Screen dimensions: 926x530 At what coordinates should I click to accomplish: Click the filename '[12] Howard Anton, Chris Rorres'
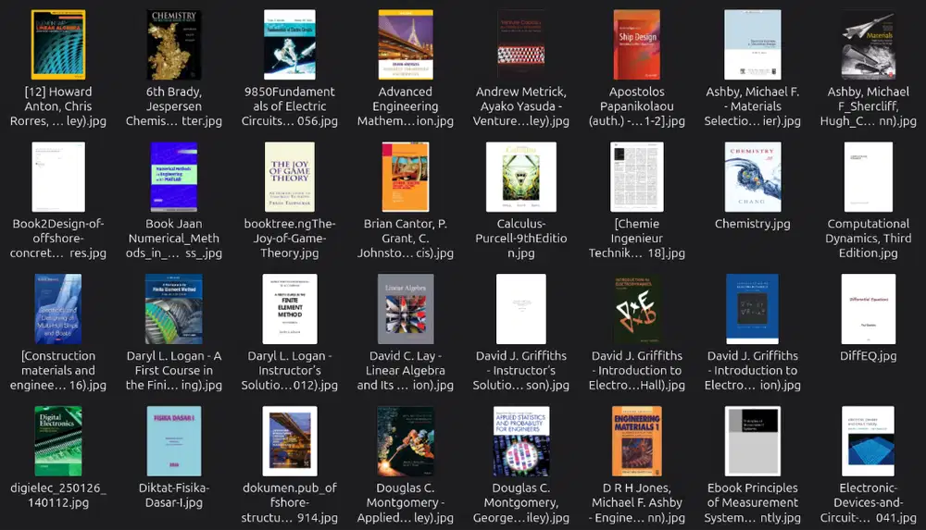click(57, 106)
